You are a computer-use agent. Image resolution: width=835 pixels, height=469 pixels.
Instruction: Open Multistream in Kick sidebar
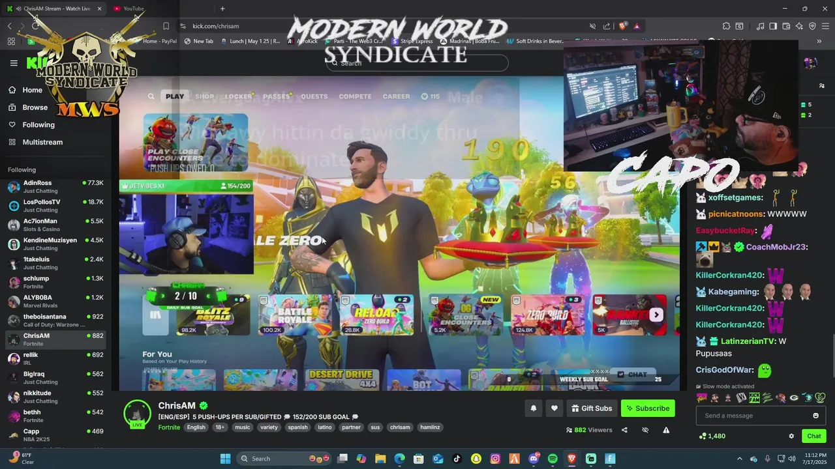pos(42,142)
